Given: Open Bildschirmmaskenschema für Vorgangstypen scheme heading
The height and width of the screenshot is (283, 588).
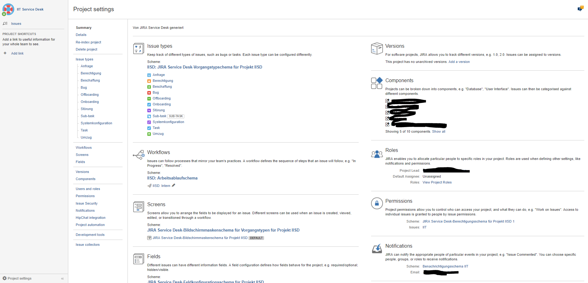Looking at the screenshot, I should (223, 230).
